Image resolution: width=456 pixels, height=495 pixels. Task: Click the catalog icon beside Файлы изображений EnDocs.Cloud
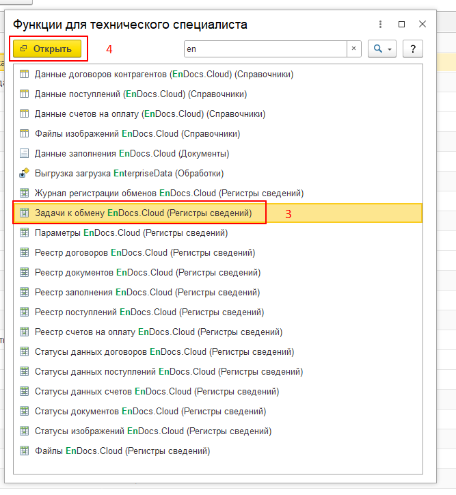pyautogui.click(x=25, y=133)
